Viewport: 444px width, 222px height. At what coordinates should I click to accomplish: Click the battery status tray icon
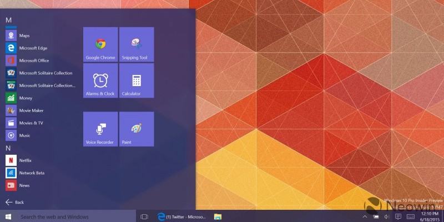pos(376,217)
